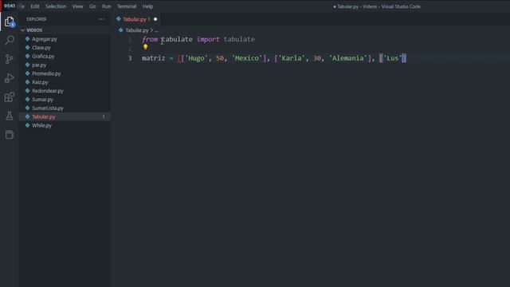Open the bottom activity bar icon below Testing

tap(10, 135)
